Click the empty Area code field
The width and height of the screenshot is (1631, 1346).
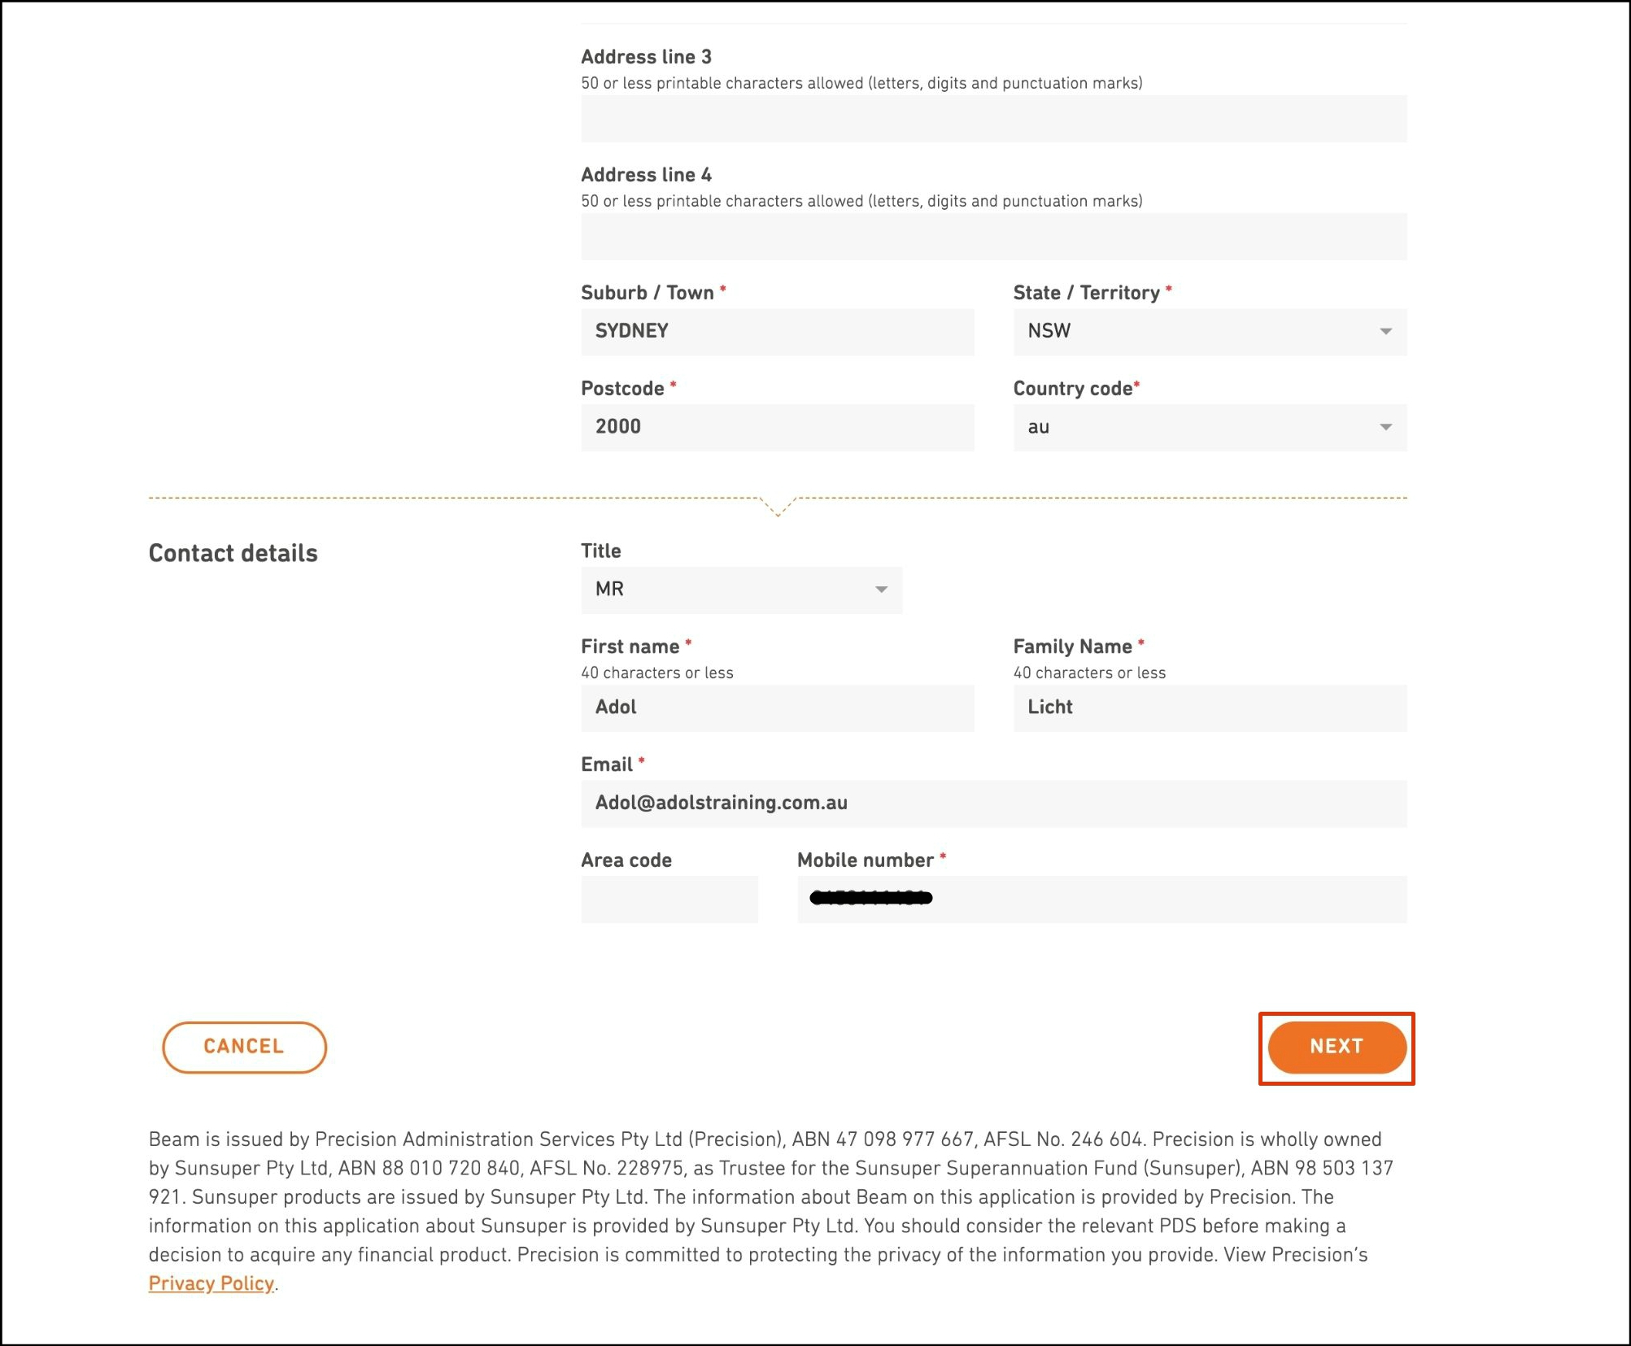click(669, 899)
